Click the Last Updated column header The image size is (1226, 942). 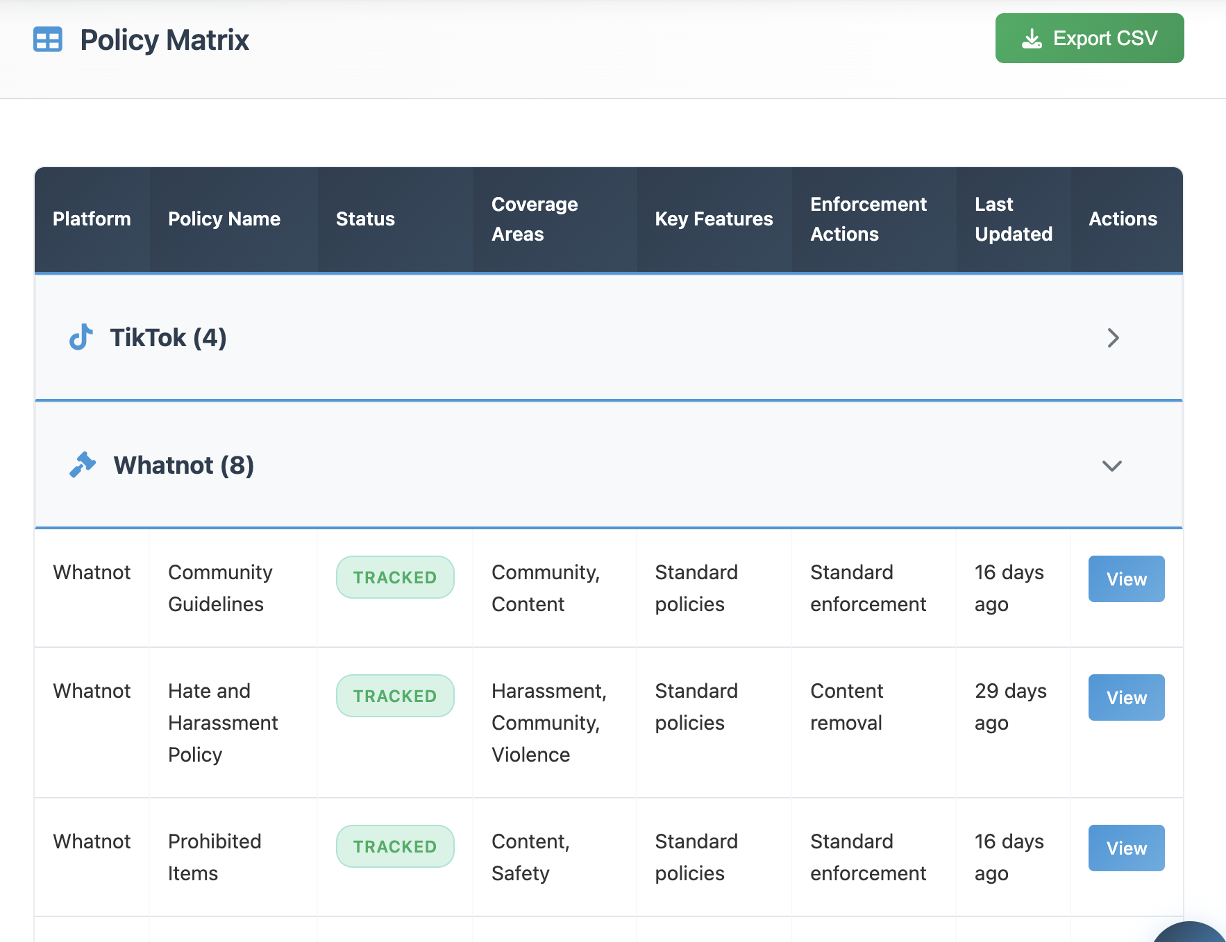click(1014, 219)
